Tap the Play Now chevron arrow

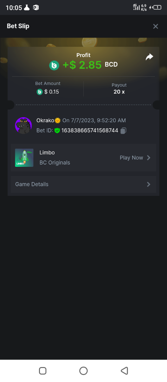(x=149, y=158)
